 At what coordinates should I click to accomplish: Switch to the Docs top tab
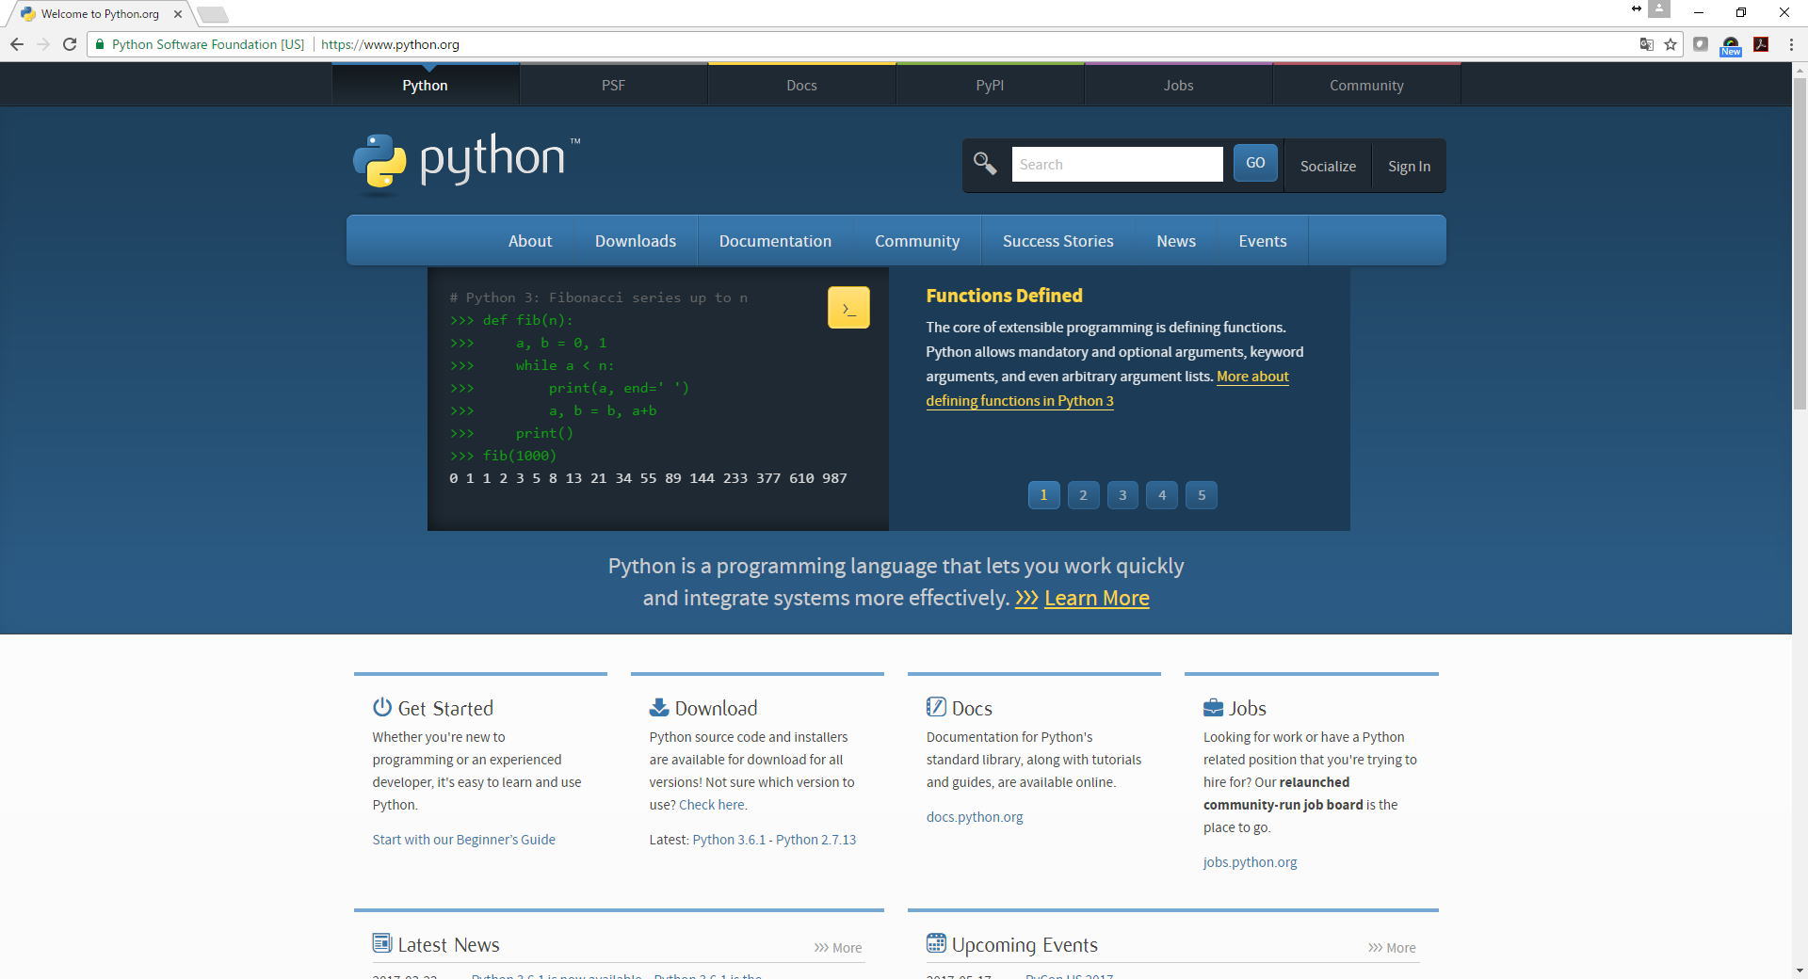pyautogui.click(x=801, y=85)
